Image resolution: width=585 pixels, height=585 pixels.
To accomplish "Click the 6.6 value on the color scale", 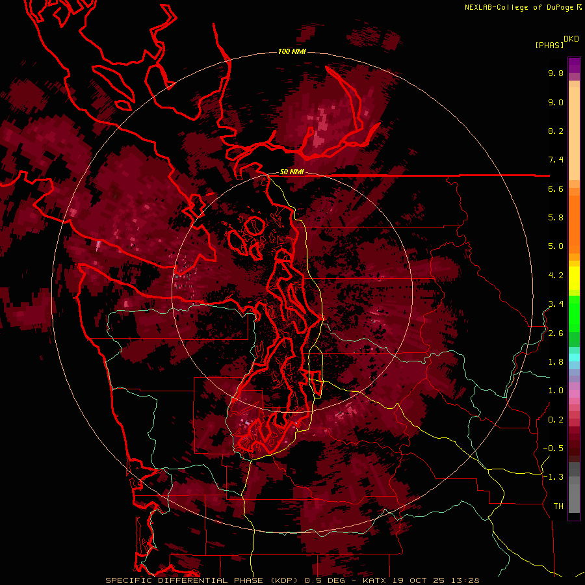I will click(556, 188).
